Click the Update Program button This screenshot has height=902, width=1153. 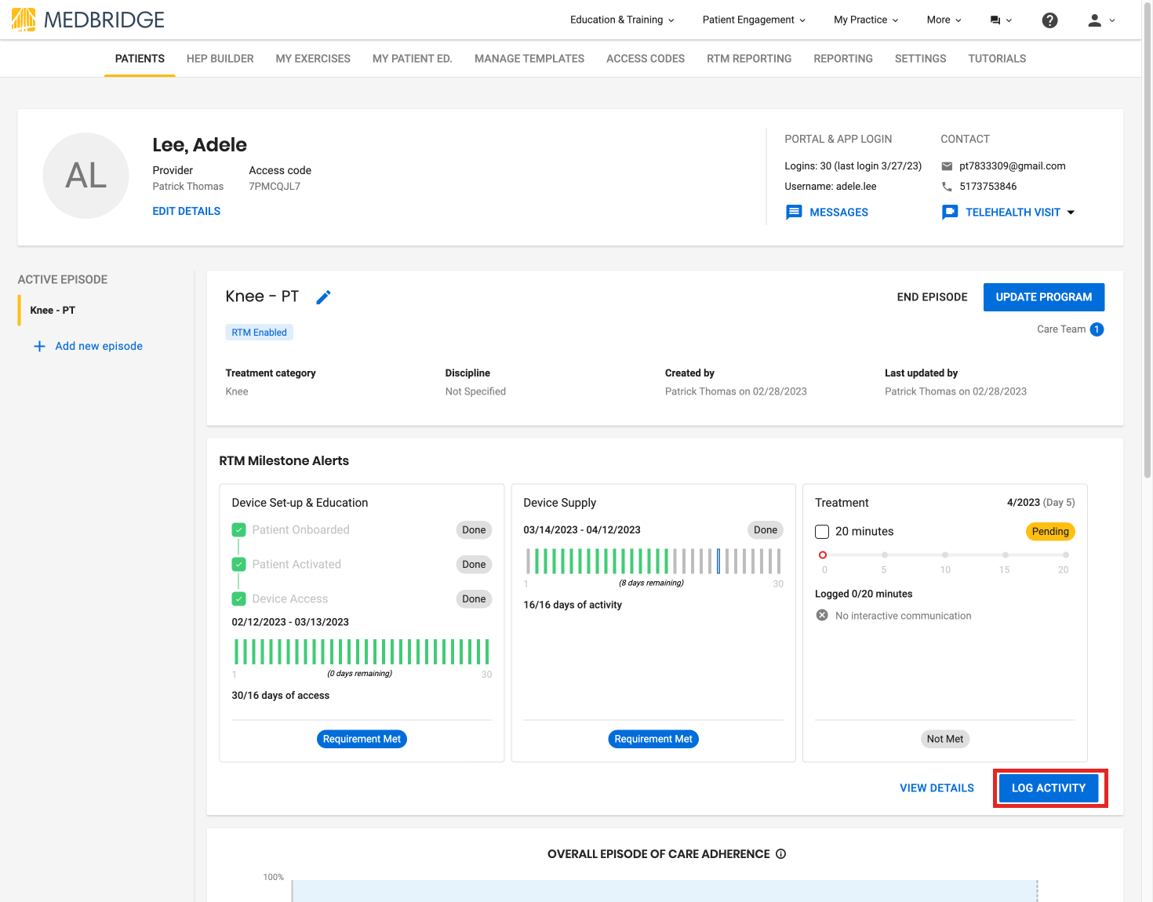coord(1044,297)
